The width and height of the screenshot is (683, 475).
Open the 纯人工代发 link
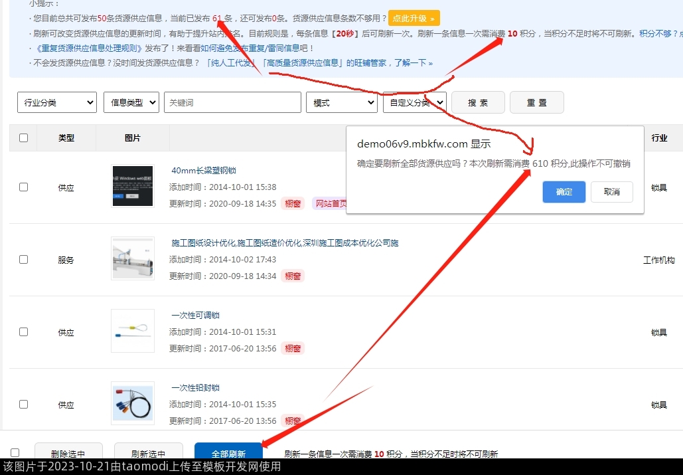click(230, 63)
